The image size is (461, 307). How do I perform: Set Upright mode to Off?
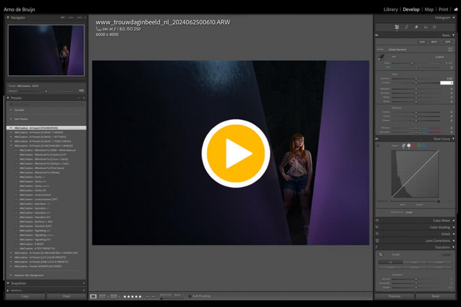tap(391, 262)
